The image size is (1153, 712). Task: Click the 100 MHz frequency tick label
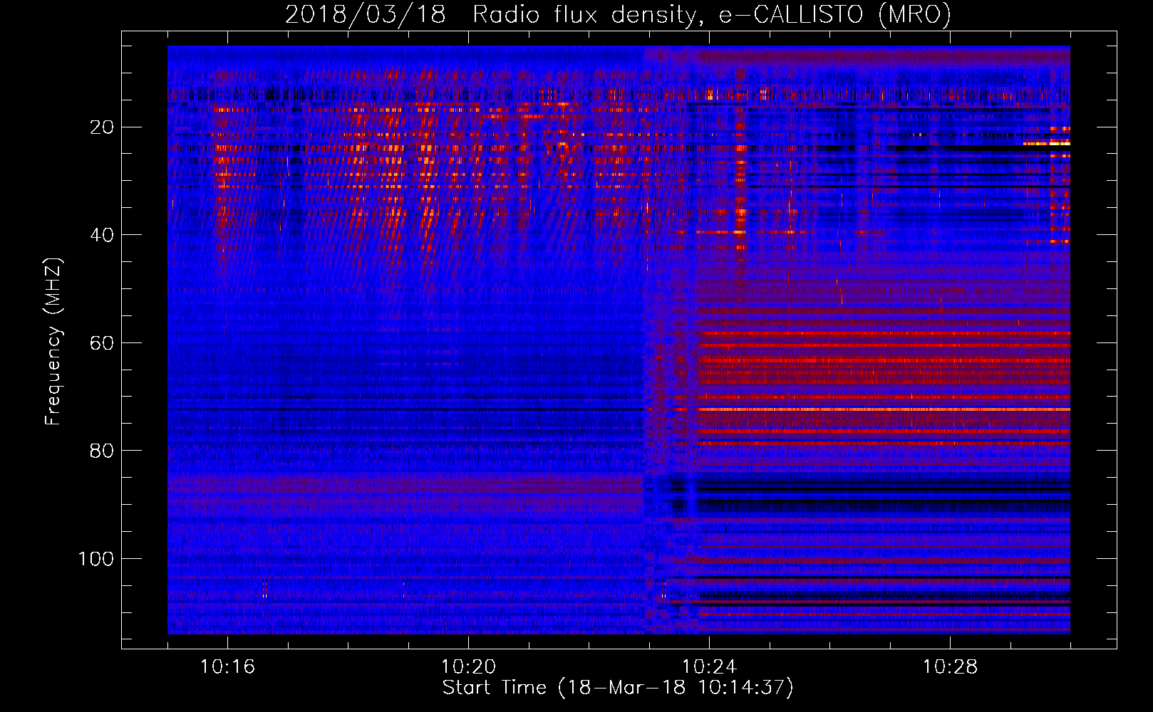pos(95,559)
